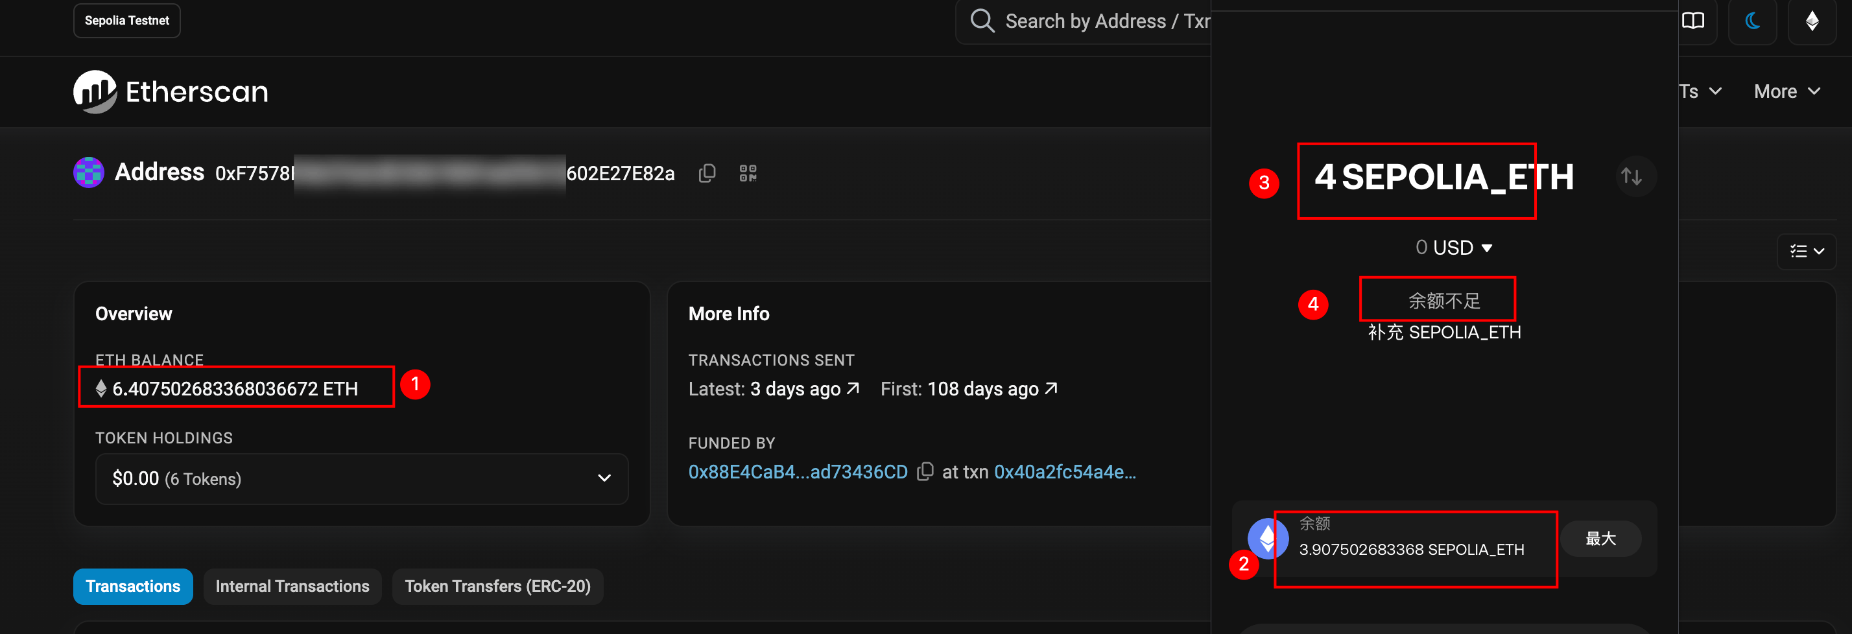Open funder address 0x88E4CaB4...ad73436CD
The image size is (1852, 634).
(798, 473)
